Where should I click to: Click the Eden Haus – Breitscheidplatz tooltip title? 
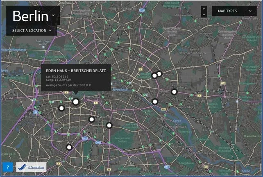pos(76,70)
